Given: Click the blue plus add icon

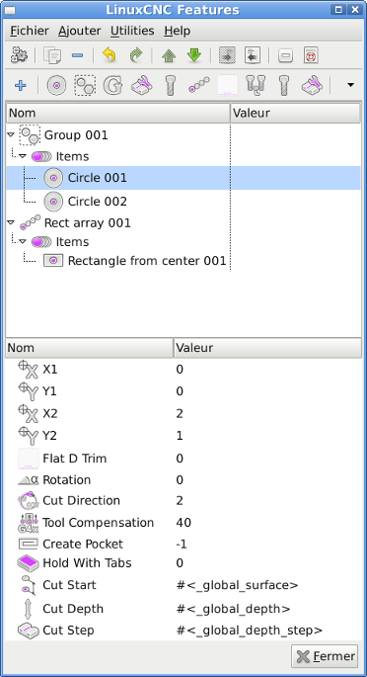Looking at the screenshot, I should (21, 85).
